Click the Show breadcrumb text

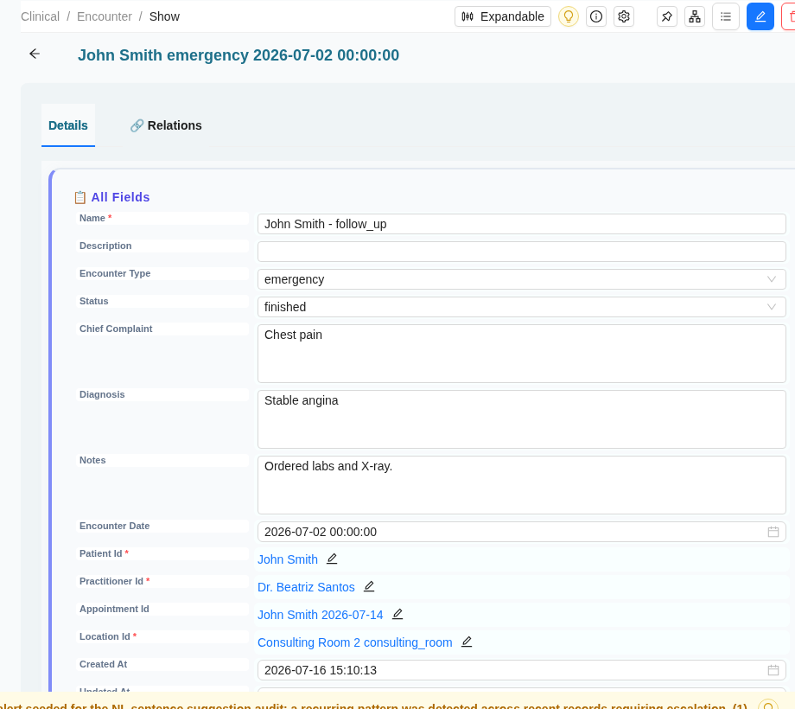[164, 16]
